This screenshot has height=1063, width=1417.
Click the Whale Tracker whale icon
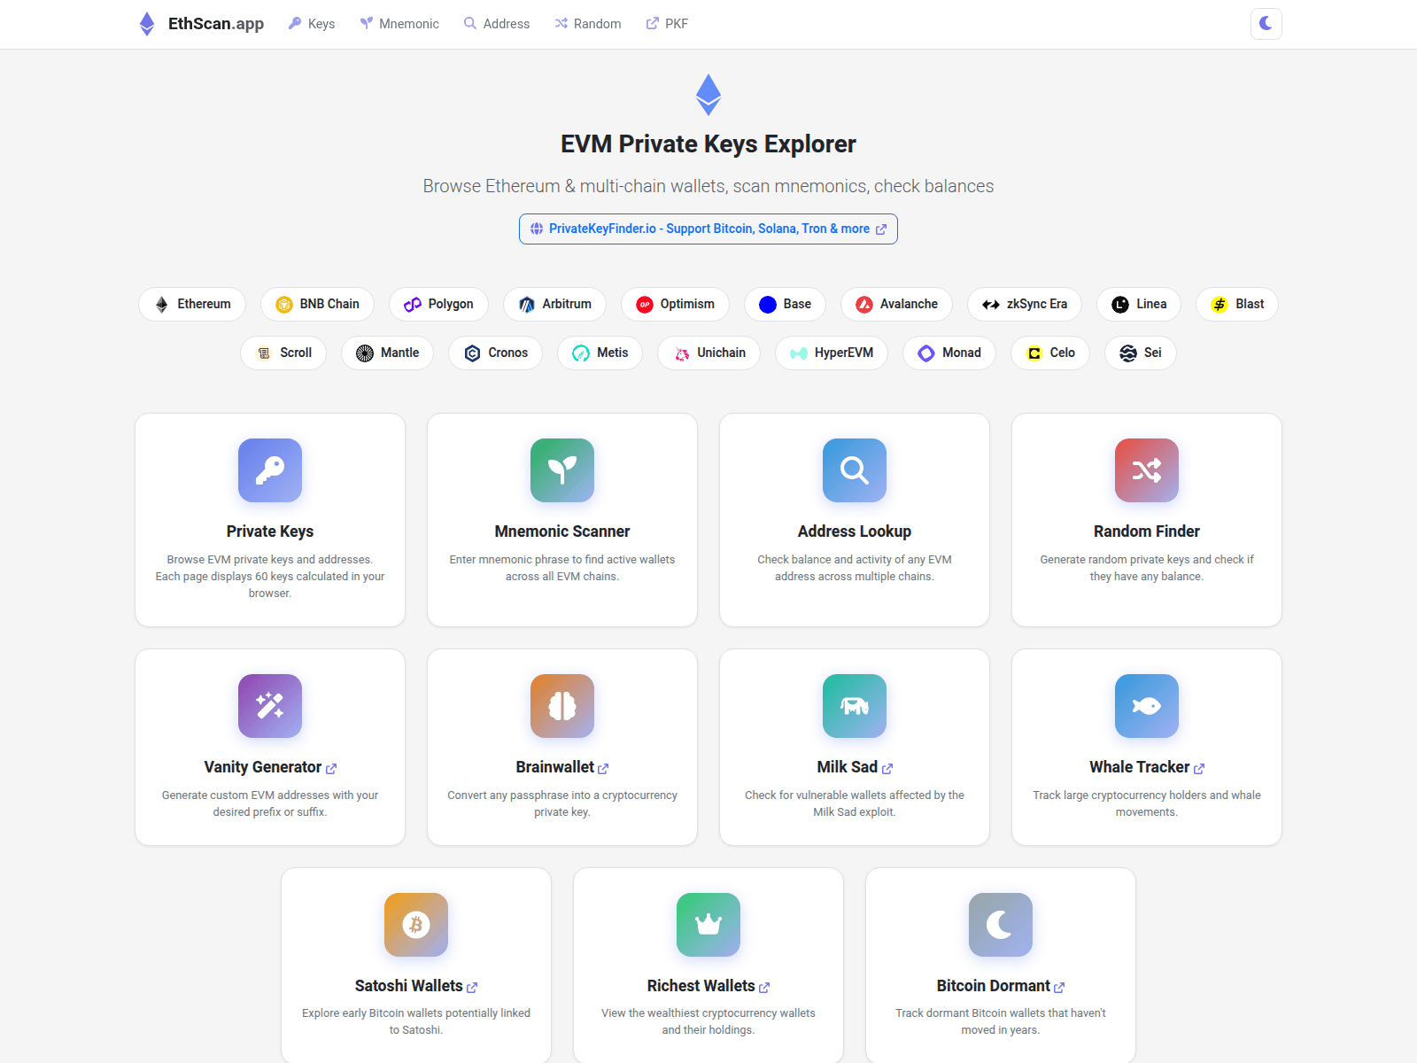pos(1146,706)
